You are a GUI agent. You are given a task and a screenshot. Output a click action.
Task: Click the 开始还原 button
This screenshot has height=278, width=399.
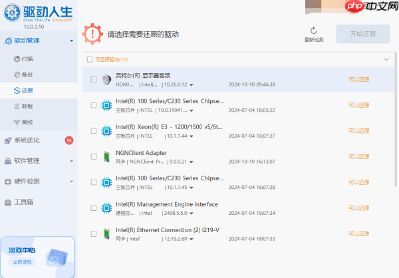[363, 34]
